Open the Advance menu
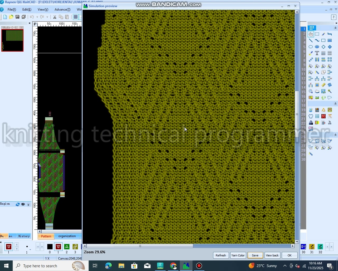The height and width of the screenshot is (271, 338). click(62, 10)
